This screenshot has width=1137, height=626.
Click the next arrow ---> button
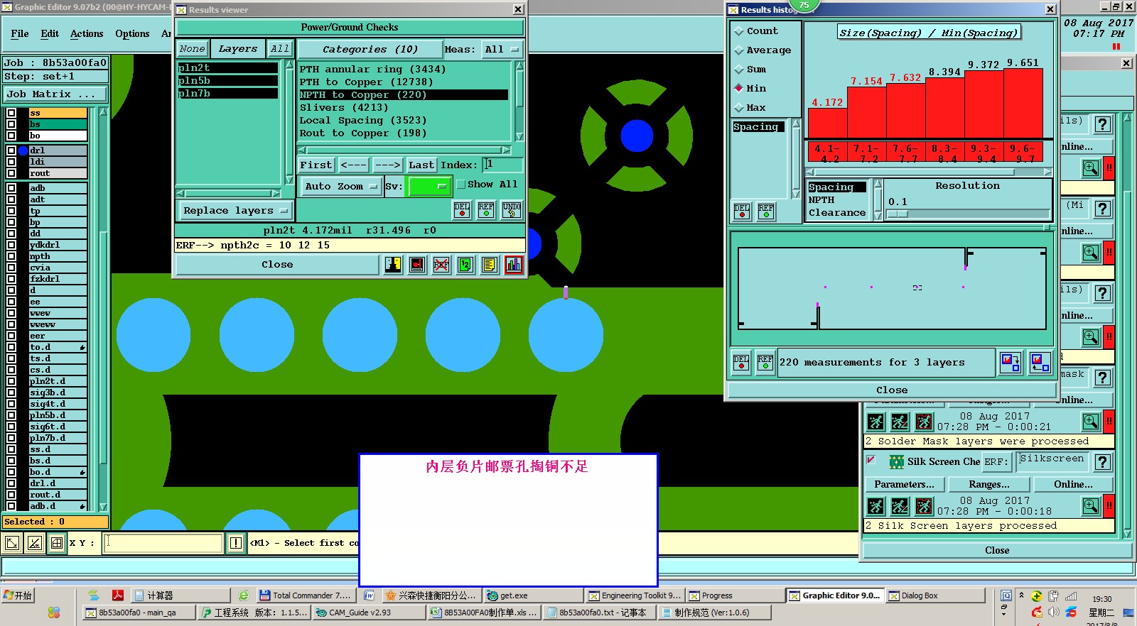[x=387, y=165]
